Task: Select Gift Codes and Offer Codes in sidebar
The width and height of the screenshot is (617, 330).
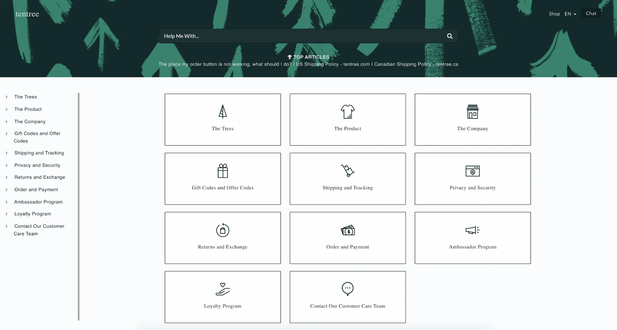Action: pyautogui.click(x=37, y=137)
